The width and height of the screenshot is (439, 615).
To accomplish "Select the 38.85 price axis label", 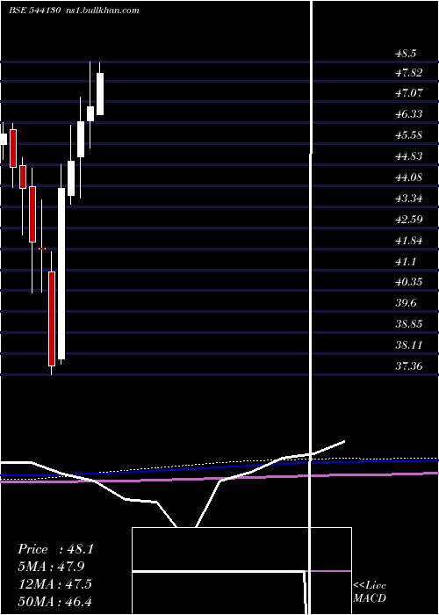I will (x=409, y=324).
